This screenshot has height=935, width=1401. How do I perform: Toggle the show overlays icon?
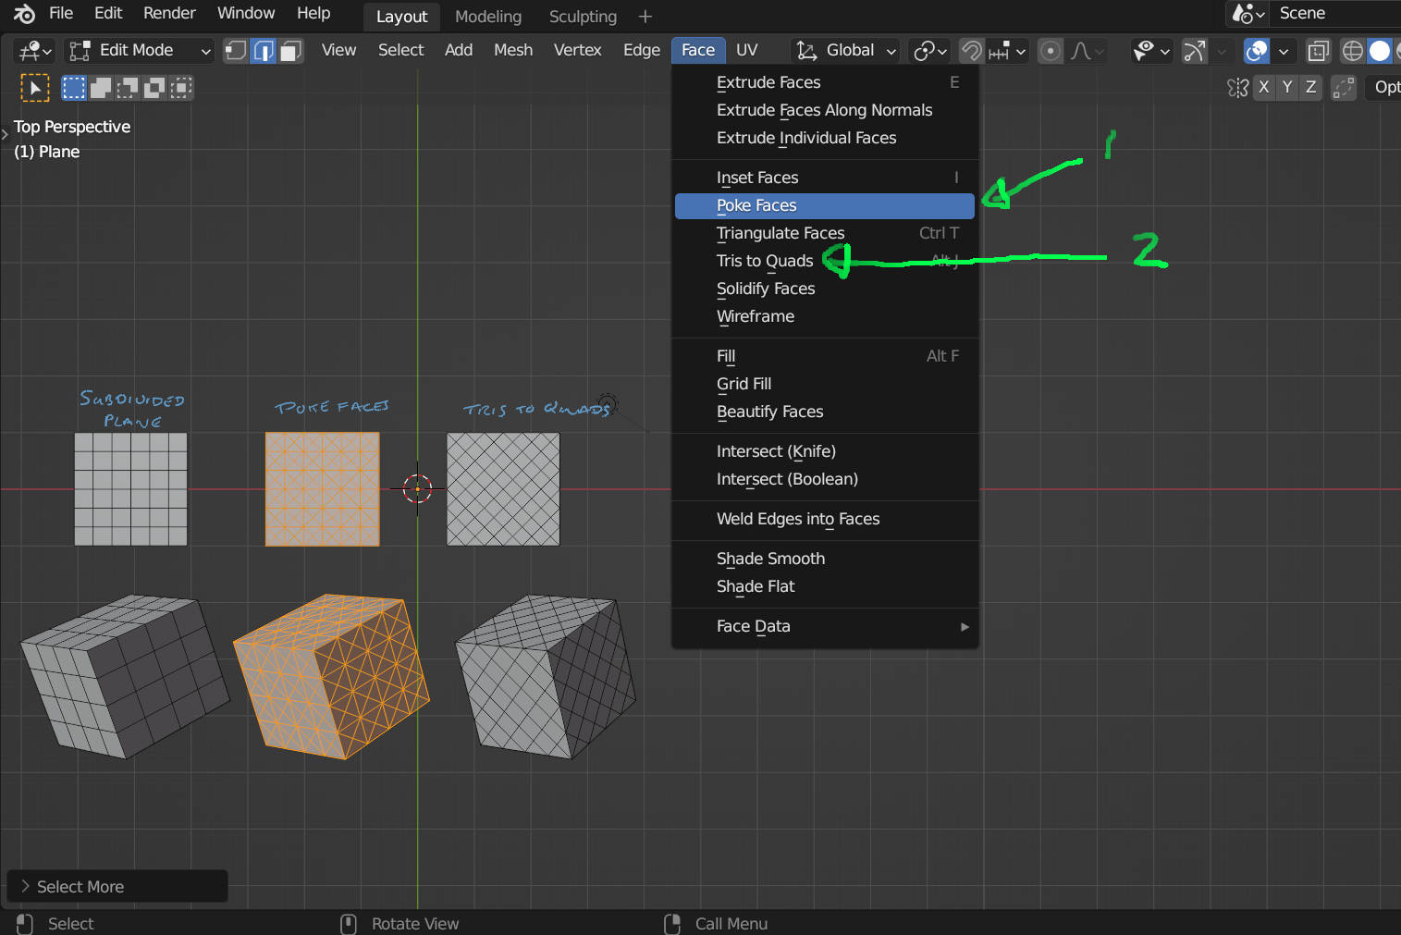coord(1256,50)
